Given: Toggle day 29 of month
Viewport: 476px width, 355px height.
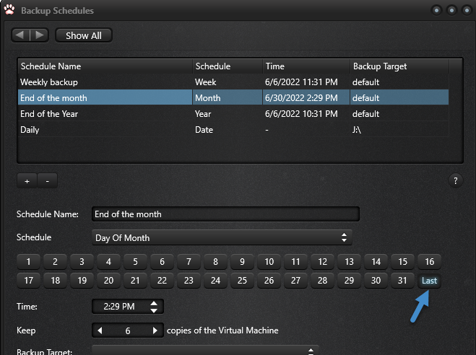Looking at the screenshot, I should [349, 281].
